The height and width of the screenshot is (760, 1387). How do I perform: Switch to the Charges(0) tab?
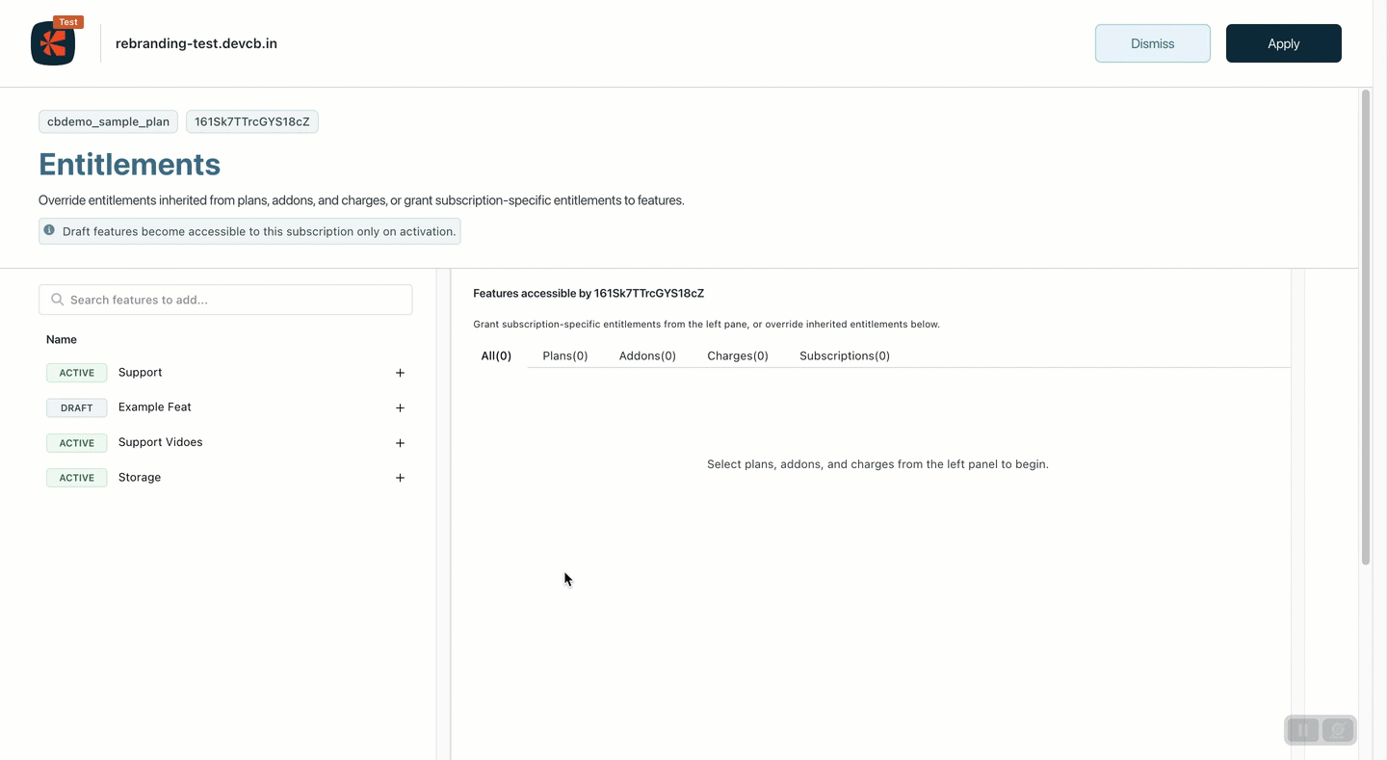click(x=737, y=355)
